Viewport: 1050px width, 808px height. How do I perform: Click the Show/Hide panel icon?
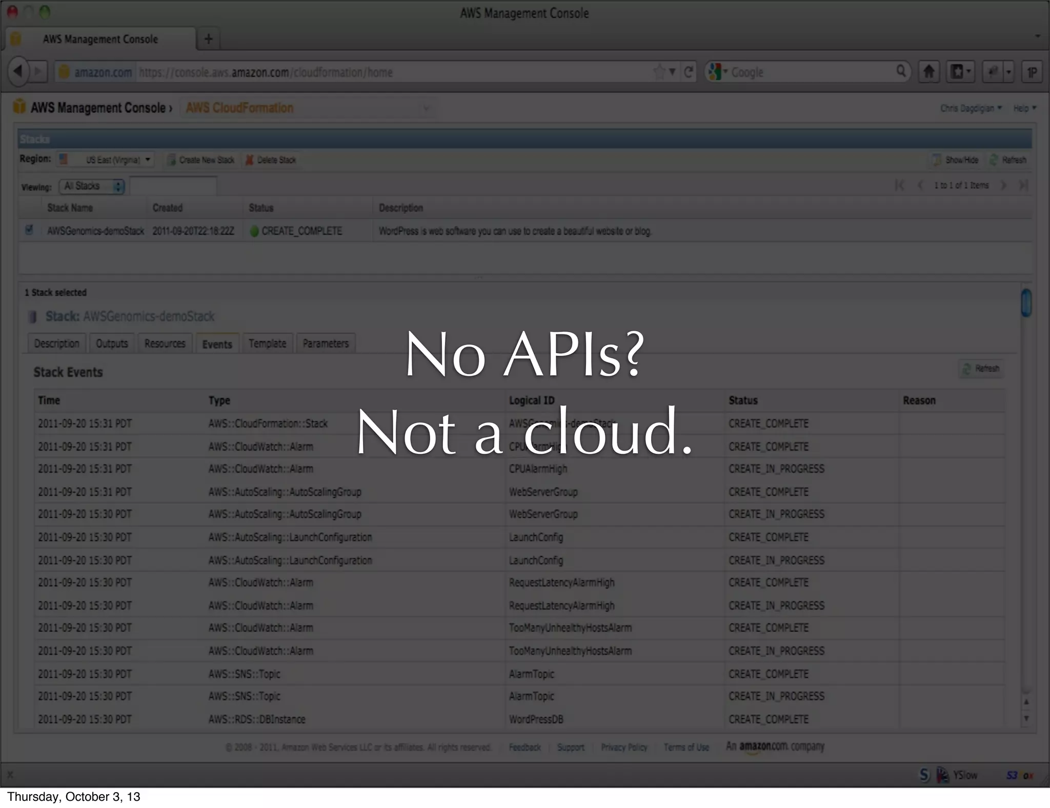[x=937, y=160]
